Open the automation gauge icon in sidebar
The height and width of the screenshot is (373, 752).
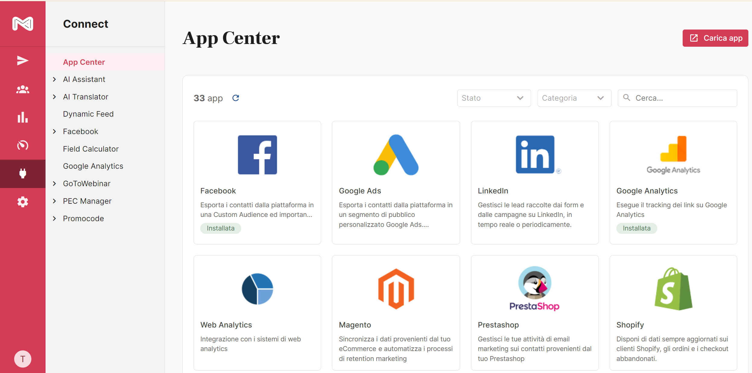[x=23, y=145]
